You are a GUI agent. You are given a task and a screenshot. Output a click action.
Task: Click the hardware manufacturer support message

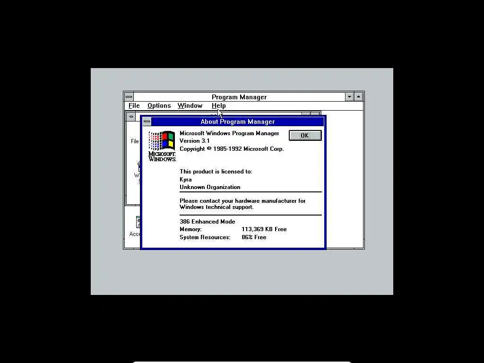242,204
